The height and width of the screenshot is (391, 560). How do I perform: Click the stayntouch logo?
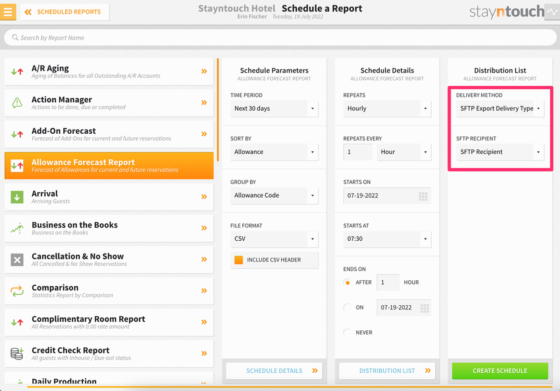pos(506,12)
